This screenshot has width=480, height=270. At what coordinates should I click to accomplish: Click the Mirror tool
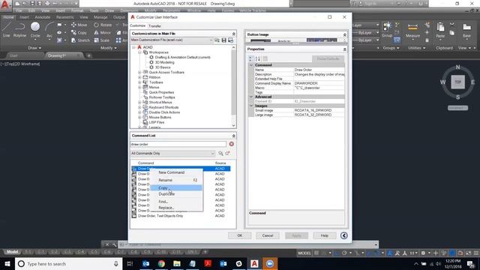(x=102, y=32)
